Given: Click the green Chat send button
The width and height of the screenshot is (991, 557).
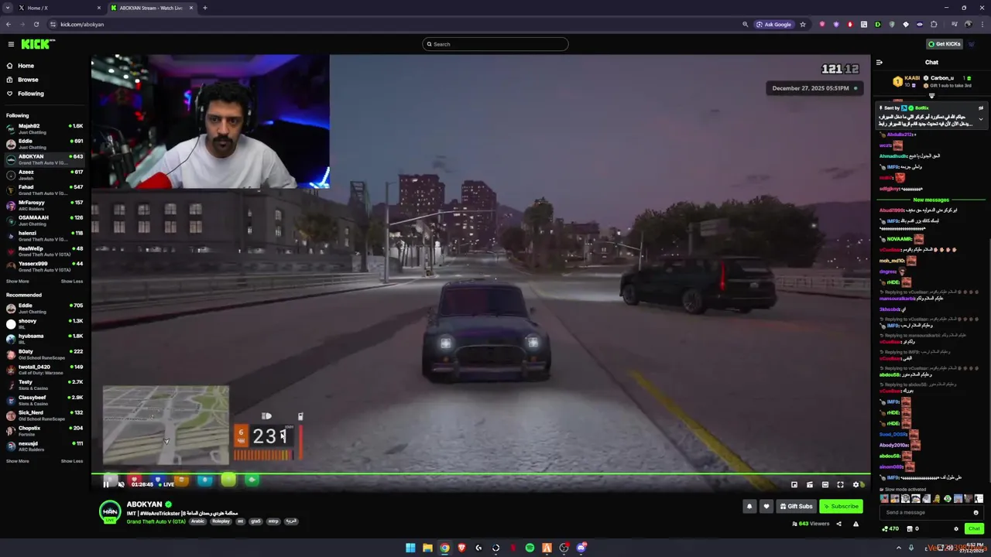Looking at the screenshot, I should 974,529.
